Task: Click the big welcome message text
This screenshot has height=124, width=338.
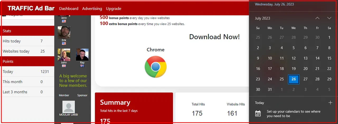Action: point(73,81)
